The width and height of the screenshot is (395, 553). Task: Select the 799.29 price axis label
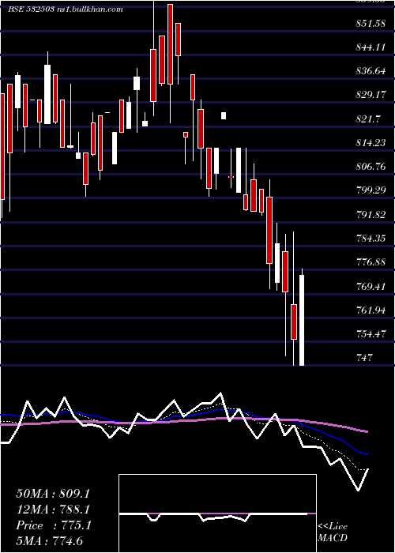[x=371, y=191]
